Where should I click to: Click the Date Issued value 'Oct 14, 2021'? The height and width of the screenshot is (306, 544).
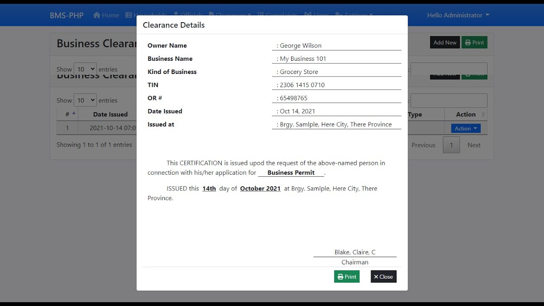coord(297,111)
